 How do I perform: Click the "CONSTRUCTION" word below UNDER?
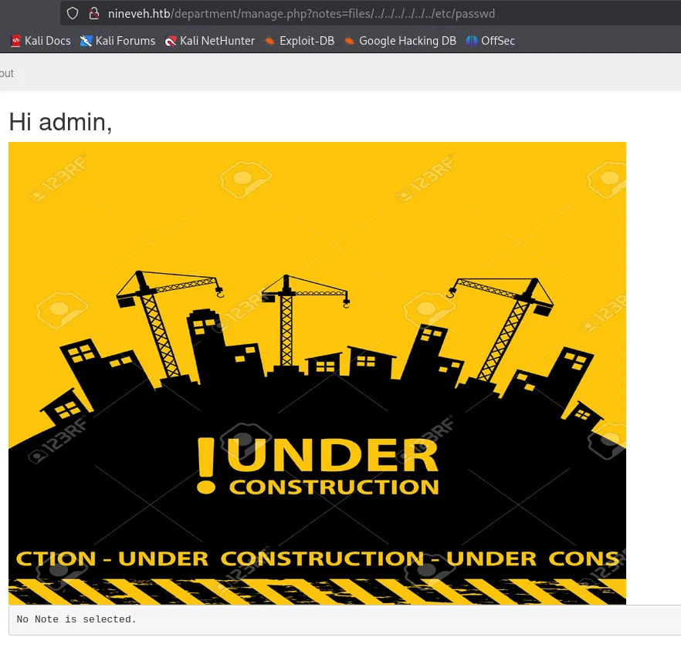point(334,487)
